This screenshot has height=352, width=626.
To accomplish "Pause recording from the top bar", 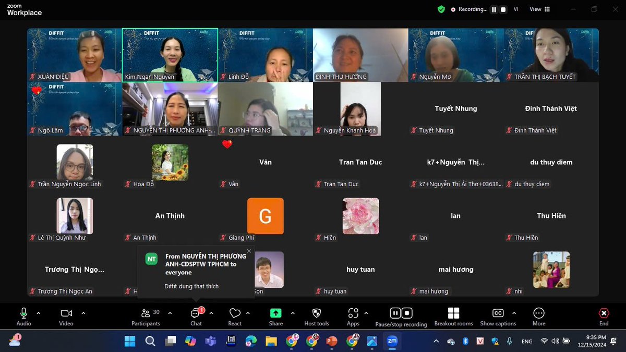I will coord(493,9).
